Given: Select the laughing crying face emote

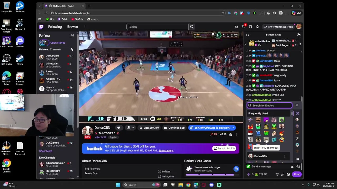Looking at the screenshot, I should point(282,140).
